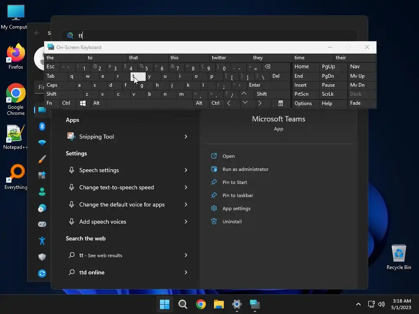Click the context menu key on On-Screen Keyboard
Viewport: 419px width, 314px height.
[x=281, y=103]
